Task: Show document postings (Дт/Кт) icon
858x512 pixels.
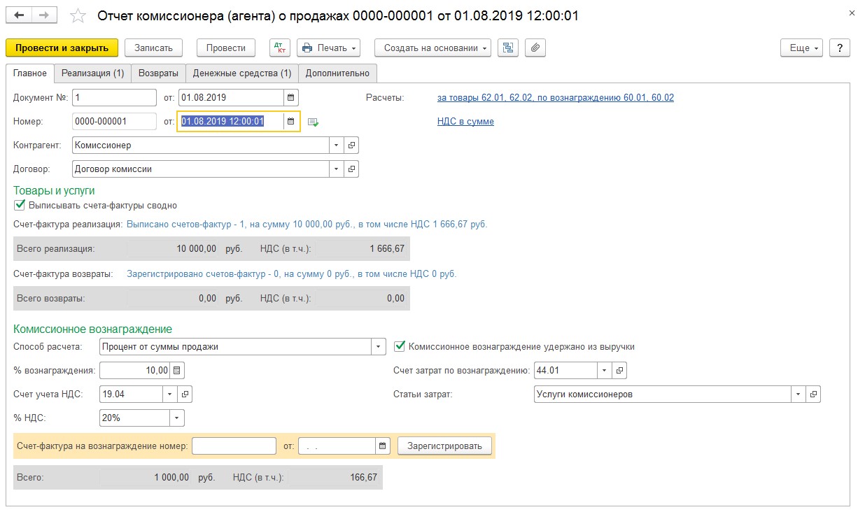Action: click(280, 48)
